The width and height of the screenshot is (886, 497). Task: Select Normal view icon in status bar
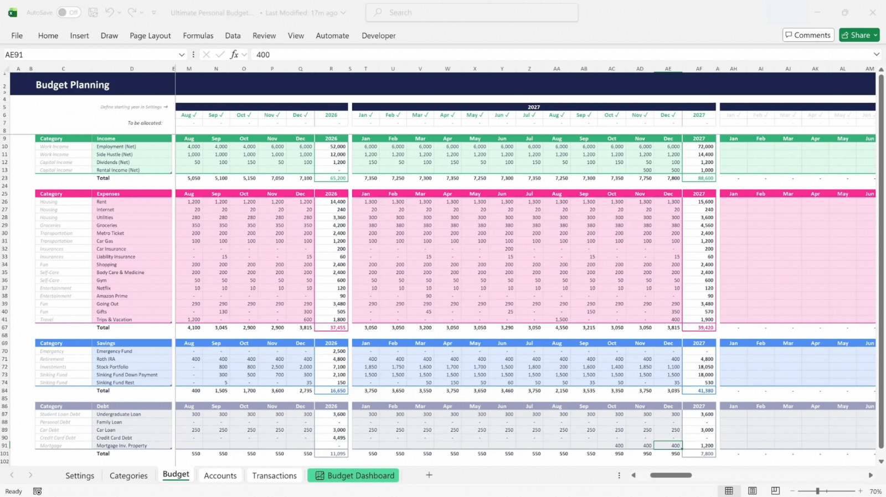pos(729,491)
